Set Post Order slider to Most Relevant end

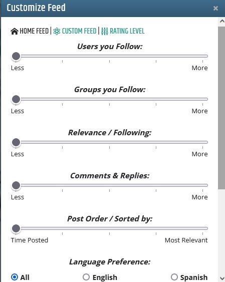point(203,228)
